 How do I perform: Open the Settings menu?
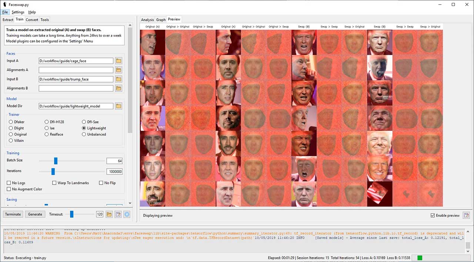coord(18,12)
